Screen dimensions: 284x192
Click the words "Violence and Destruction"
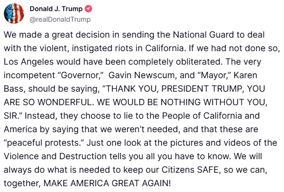click(55, 156)
